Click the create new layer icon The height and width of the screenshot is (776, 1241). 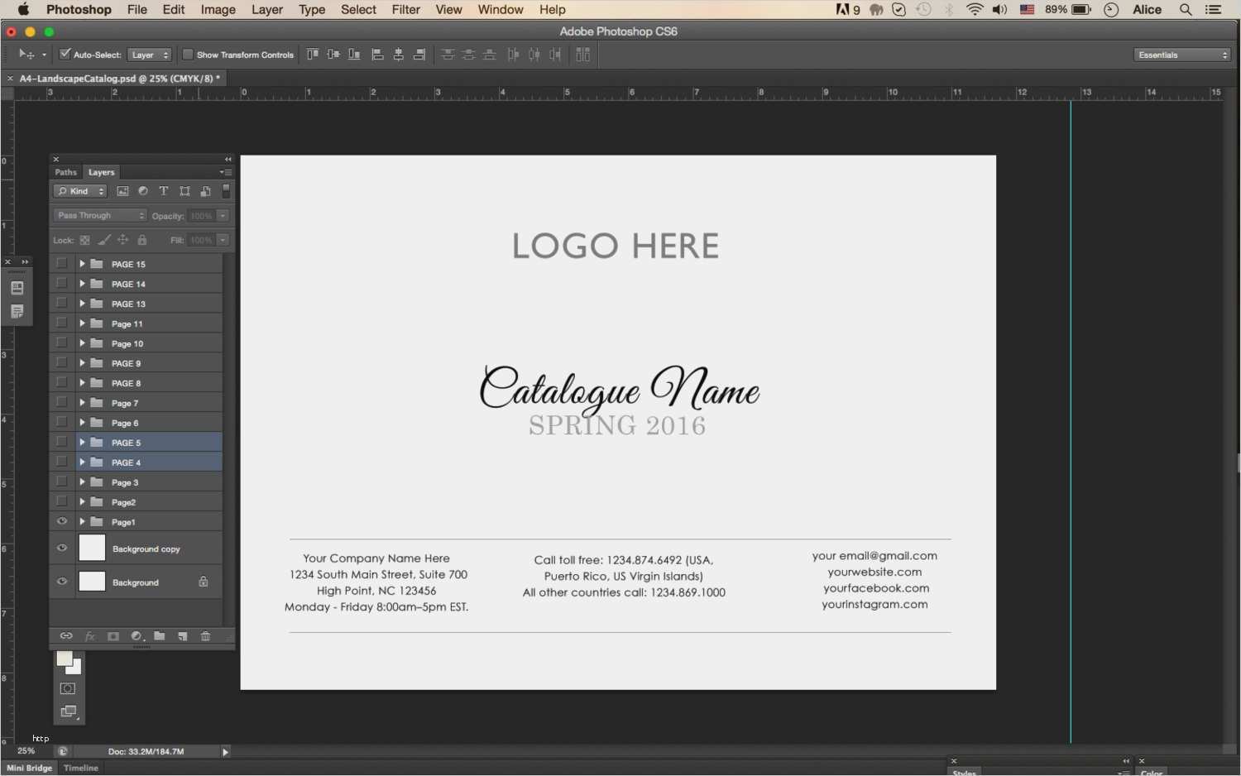point(182,636)
